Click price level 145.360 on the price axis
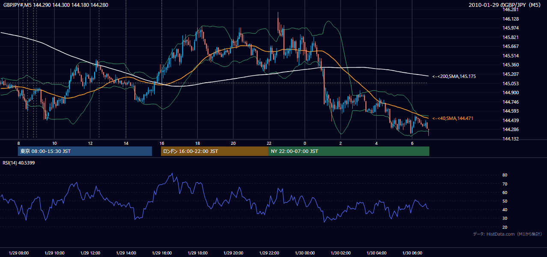The width and height of the screenshot is (547, 257). 511,65
